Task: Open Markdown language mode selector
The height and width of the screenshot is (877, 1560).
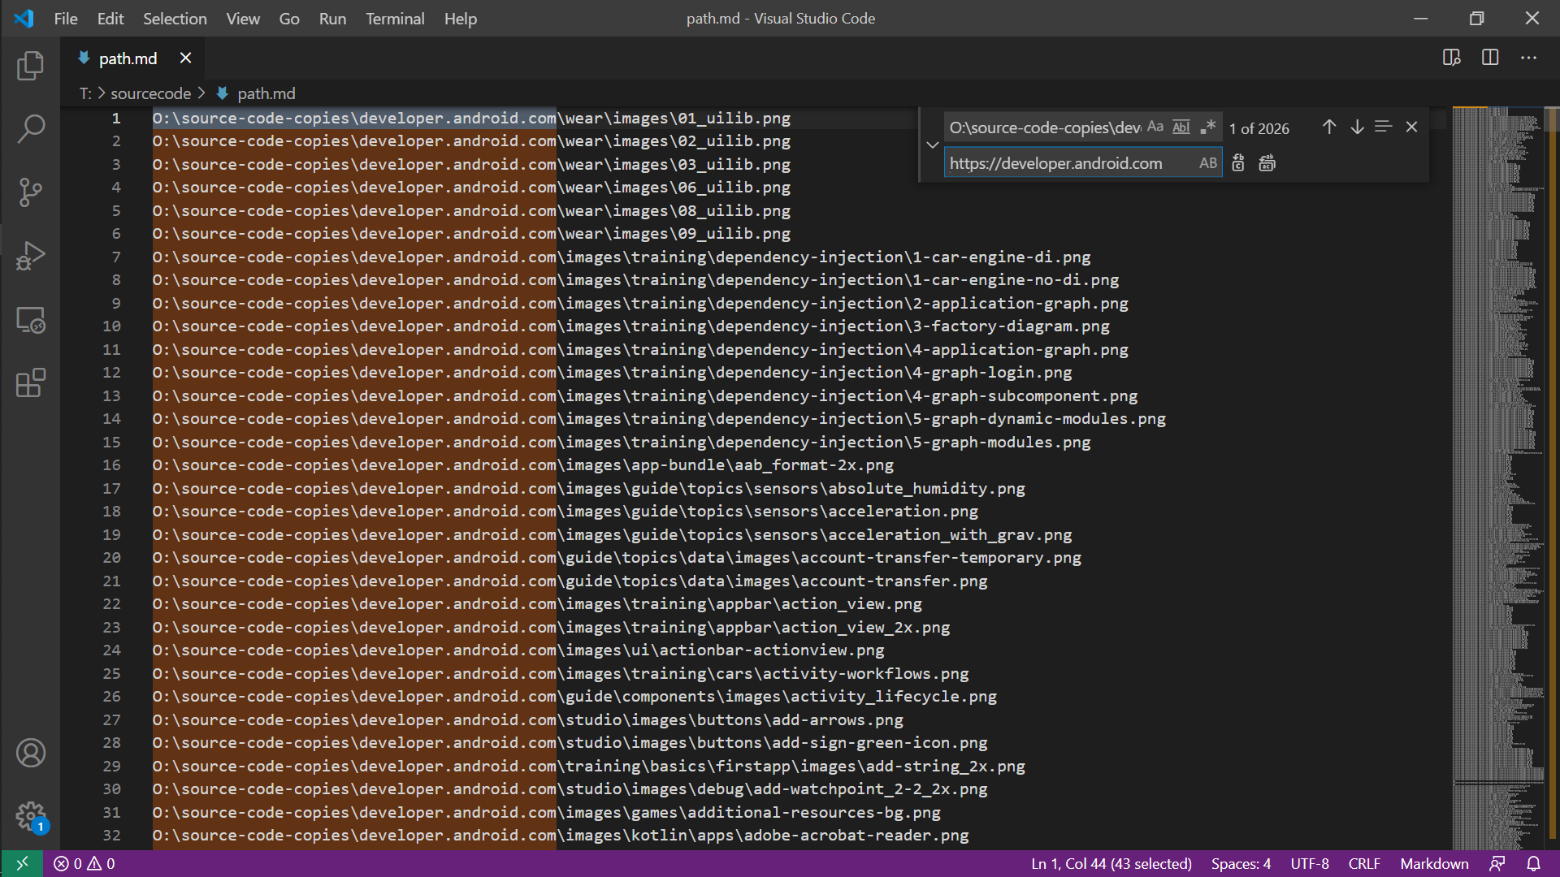Action: pyautogui.click(x=1433, y=863)
